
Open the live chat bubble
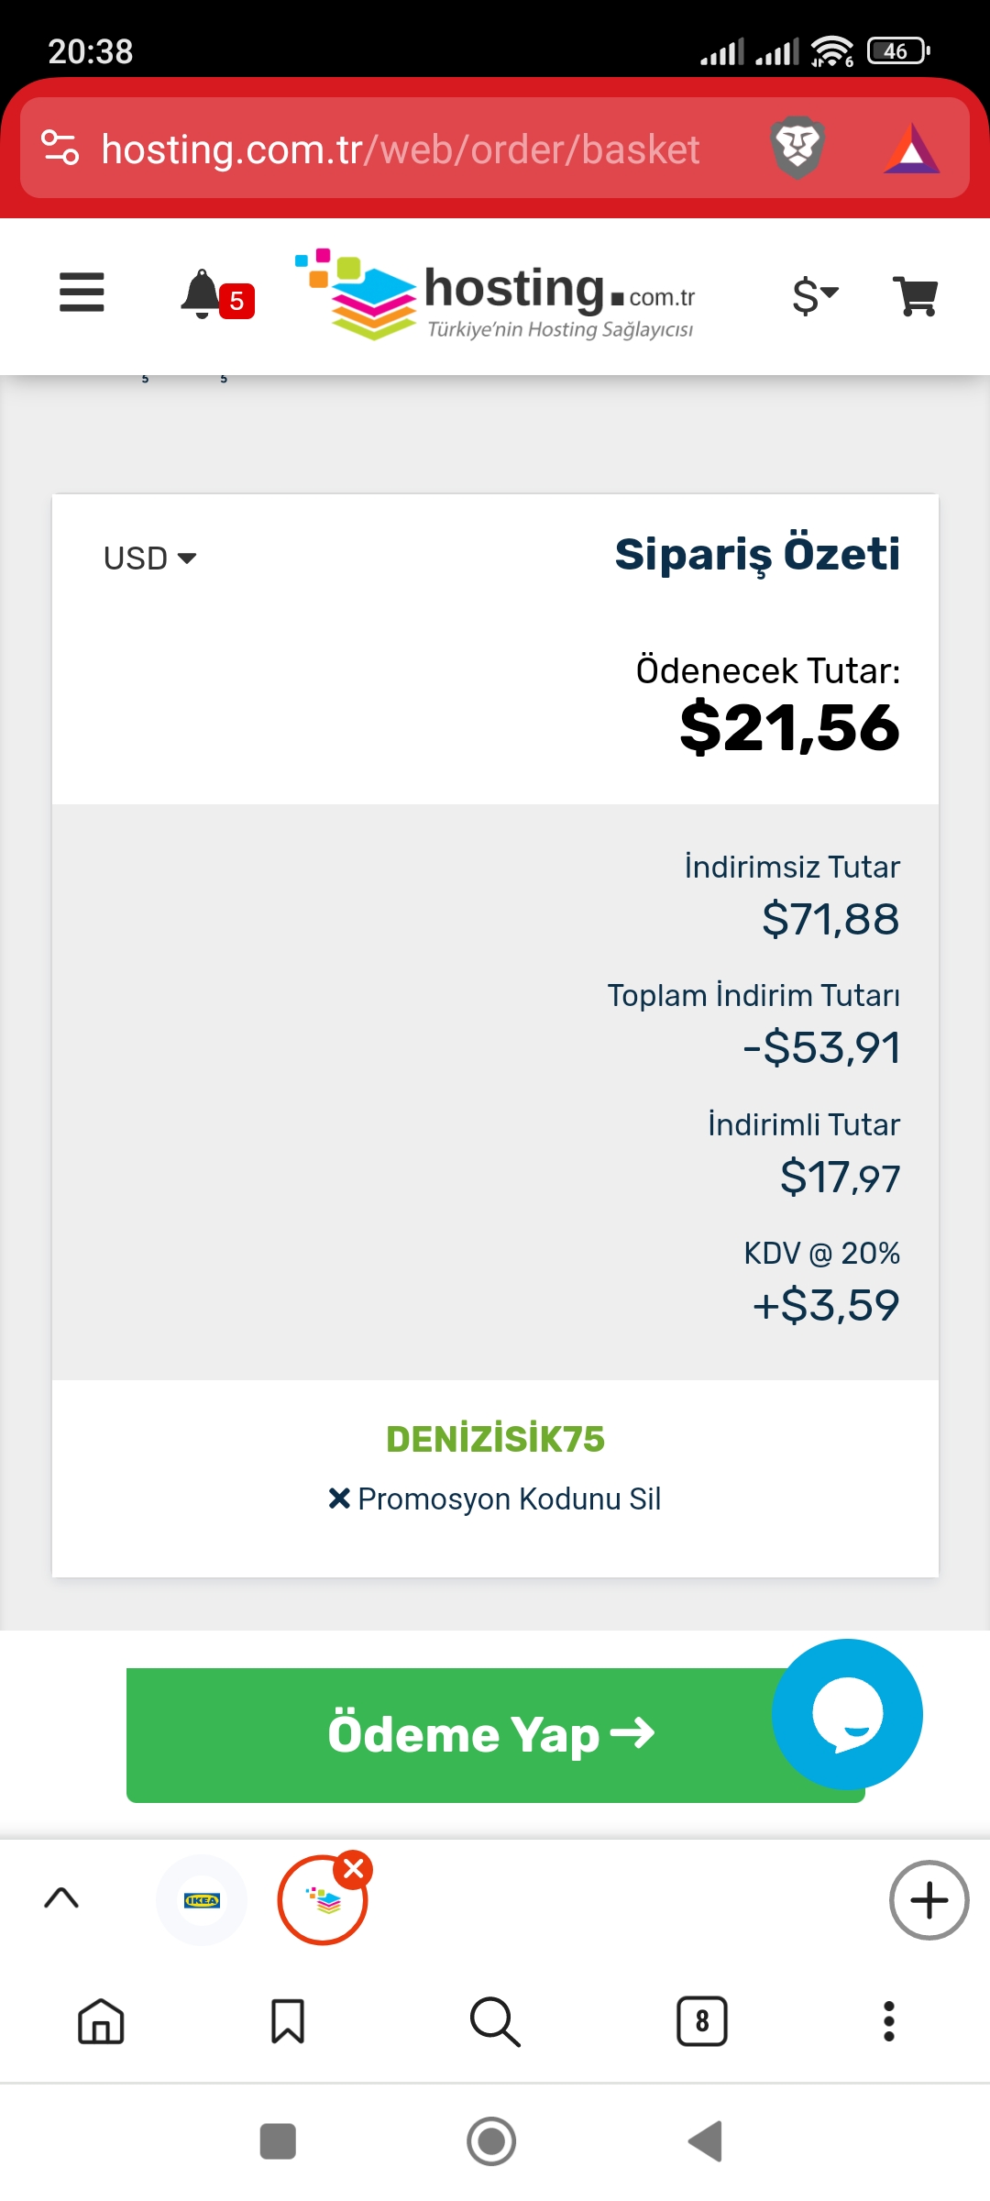[847, 1714]
